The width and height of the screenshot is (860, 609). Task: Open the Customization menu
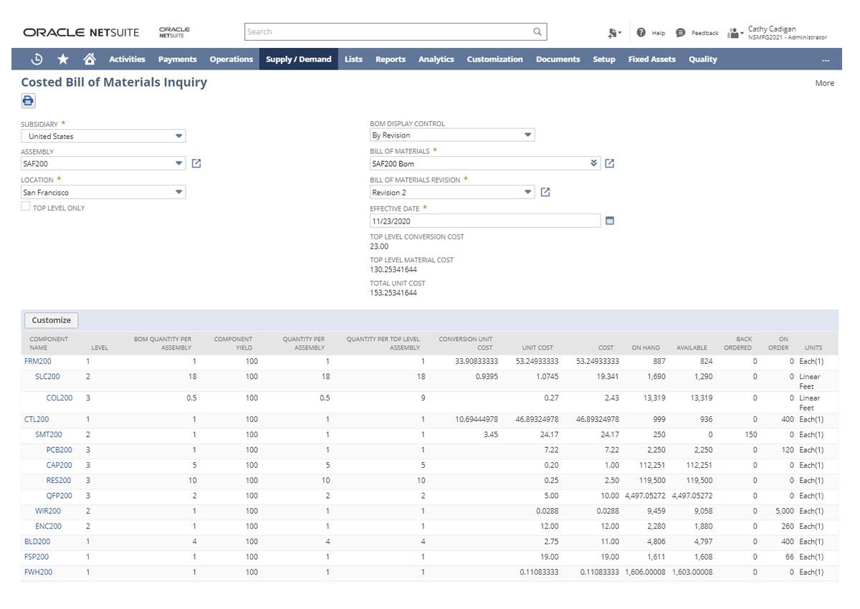coord(494,59)
